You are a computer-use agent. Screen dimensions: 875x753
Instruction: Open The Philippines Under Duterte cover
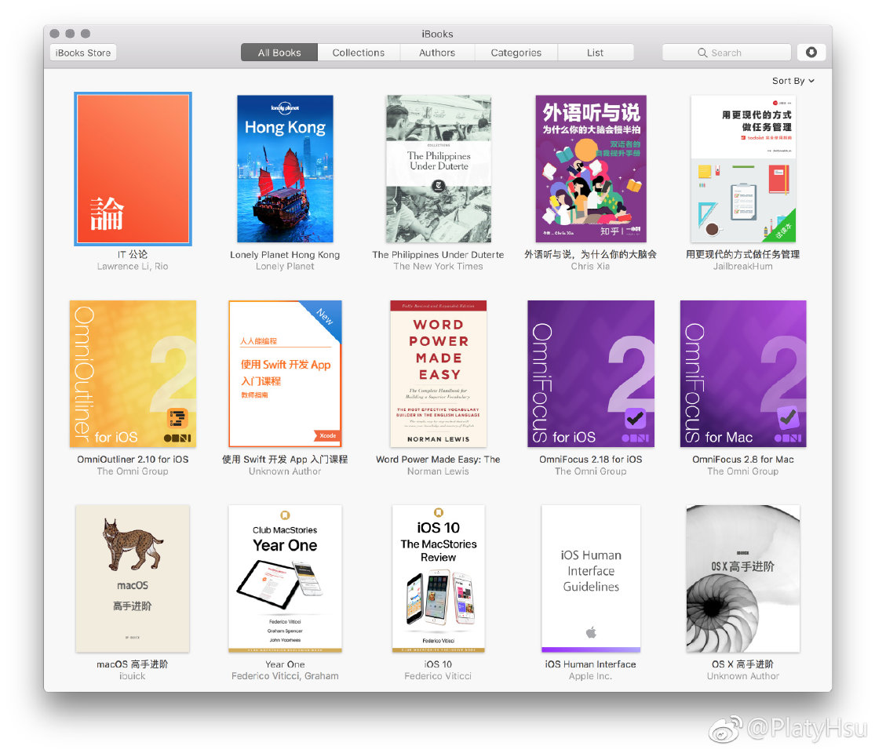[x=438, y=169]
